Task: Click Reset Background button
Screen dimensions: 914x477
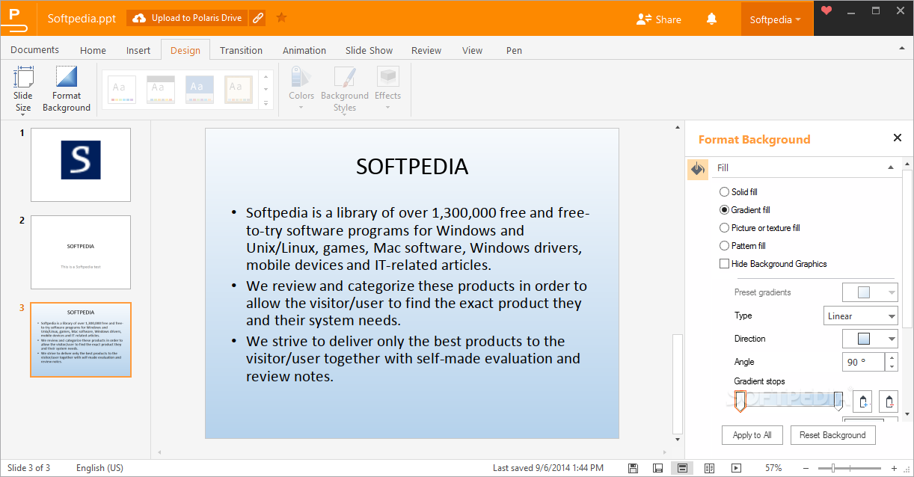Action: point(832,435)
